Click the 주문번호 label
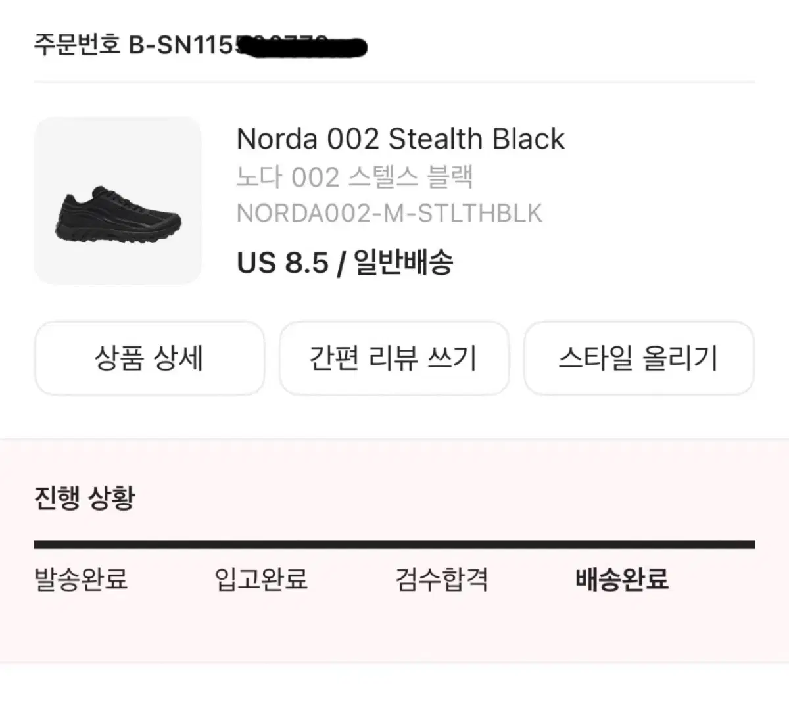This screenshot has height=704, width=789. coord(77,45)
